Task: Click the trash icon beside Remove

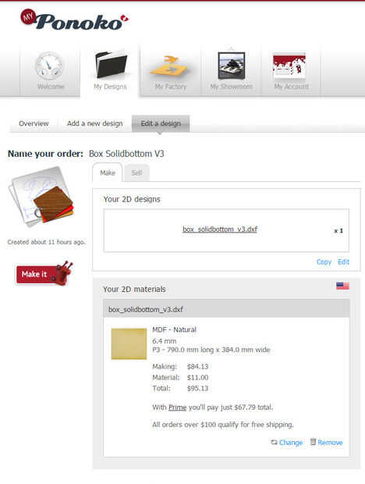Action: click(313, 442)
